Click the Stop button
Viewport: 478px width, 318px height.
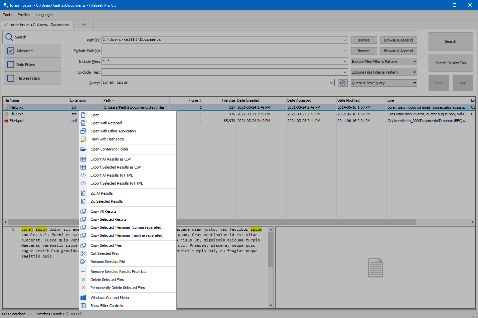(463, 83)
